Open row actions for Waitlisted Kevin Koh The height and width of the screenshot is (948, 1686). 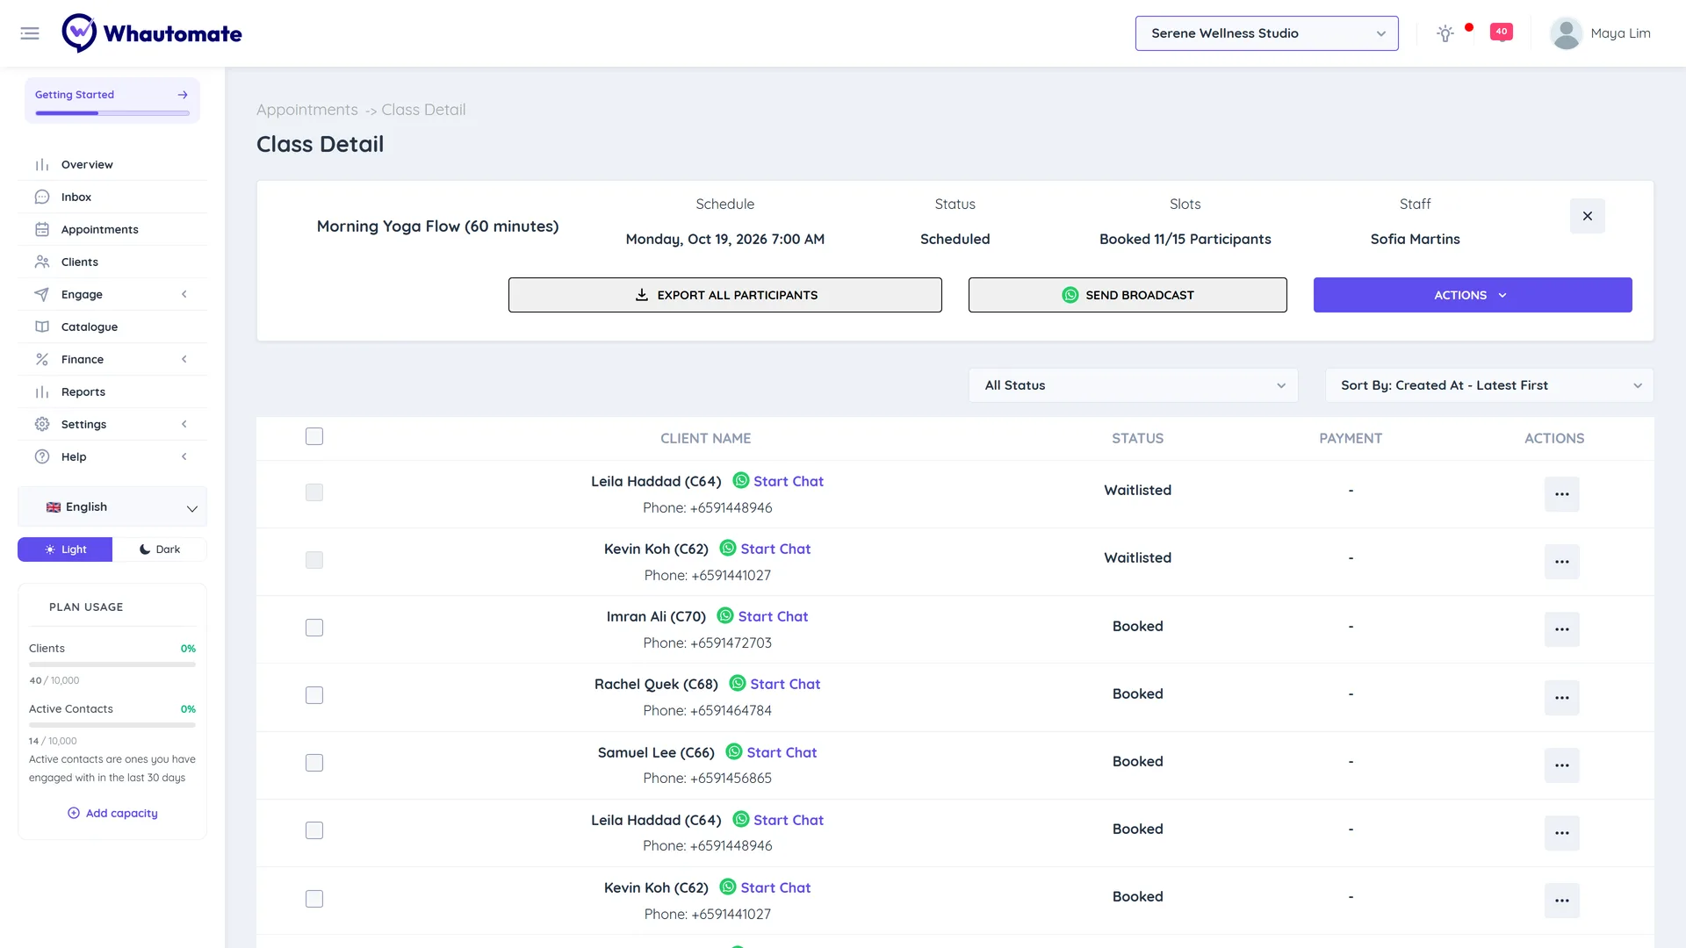coord(1561,562)
